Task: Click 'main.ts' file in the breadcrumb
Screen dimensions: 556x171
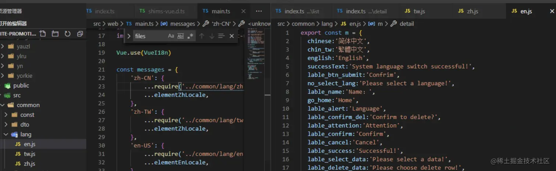Action: coord(144,24)
